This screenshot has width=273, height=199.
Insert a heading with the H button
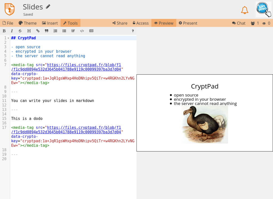[29, 31]
